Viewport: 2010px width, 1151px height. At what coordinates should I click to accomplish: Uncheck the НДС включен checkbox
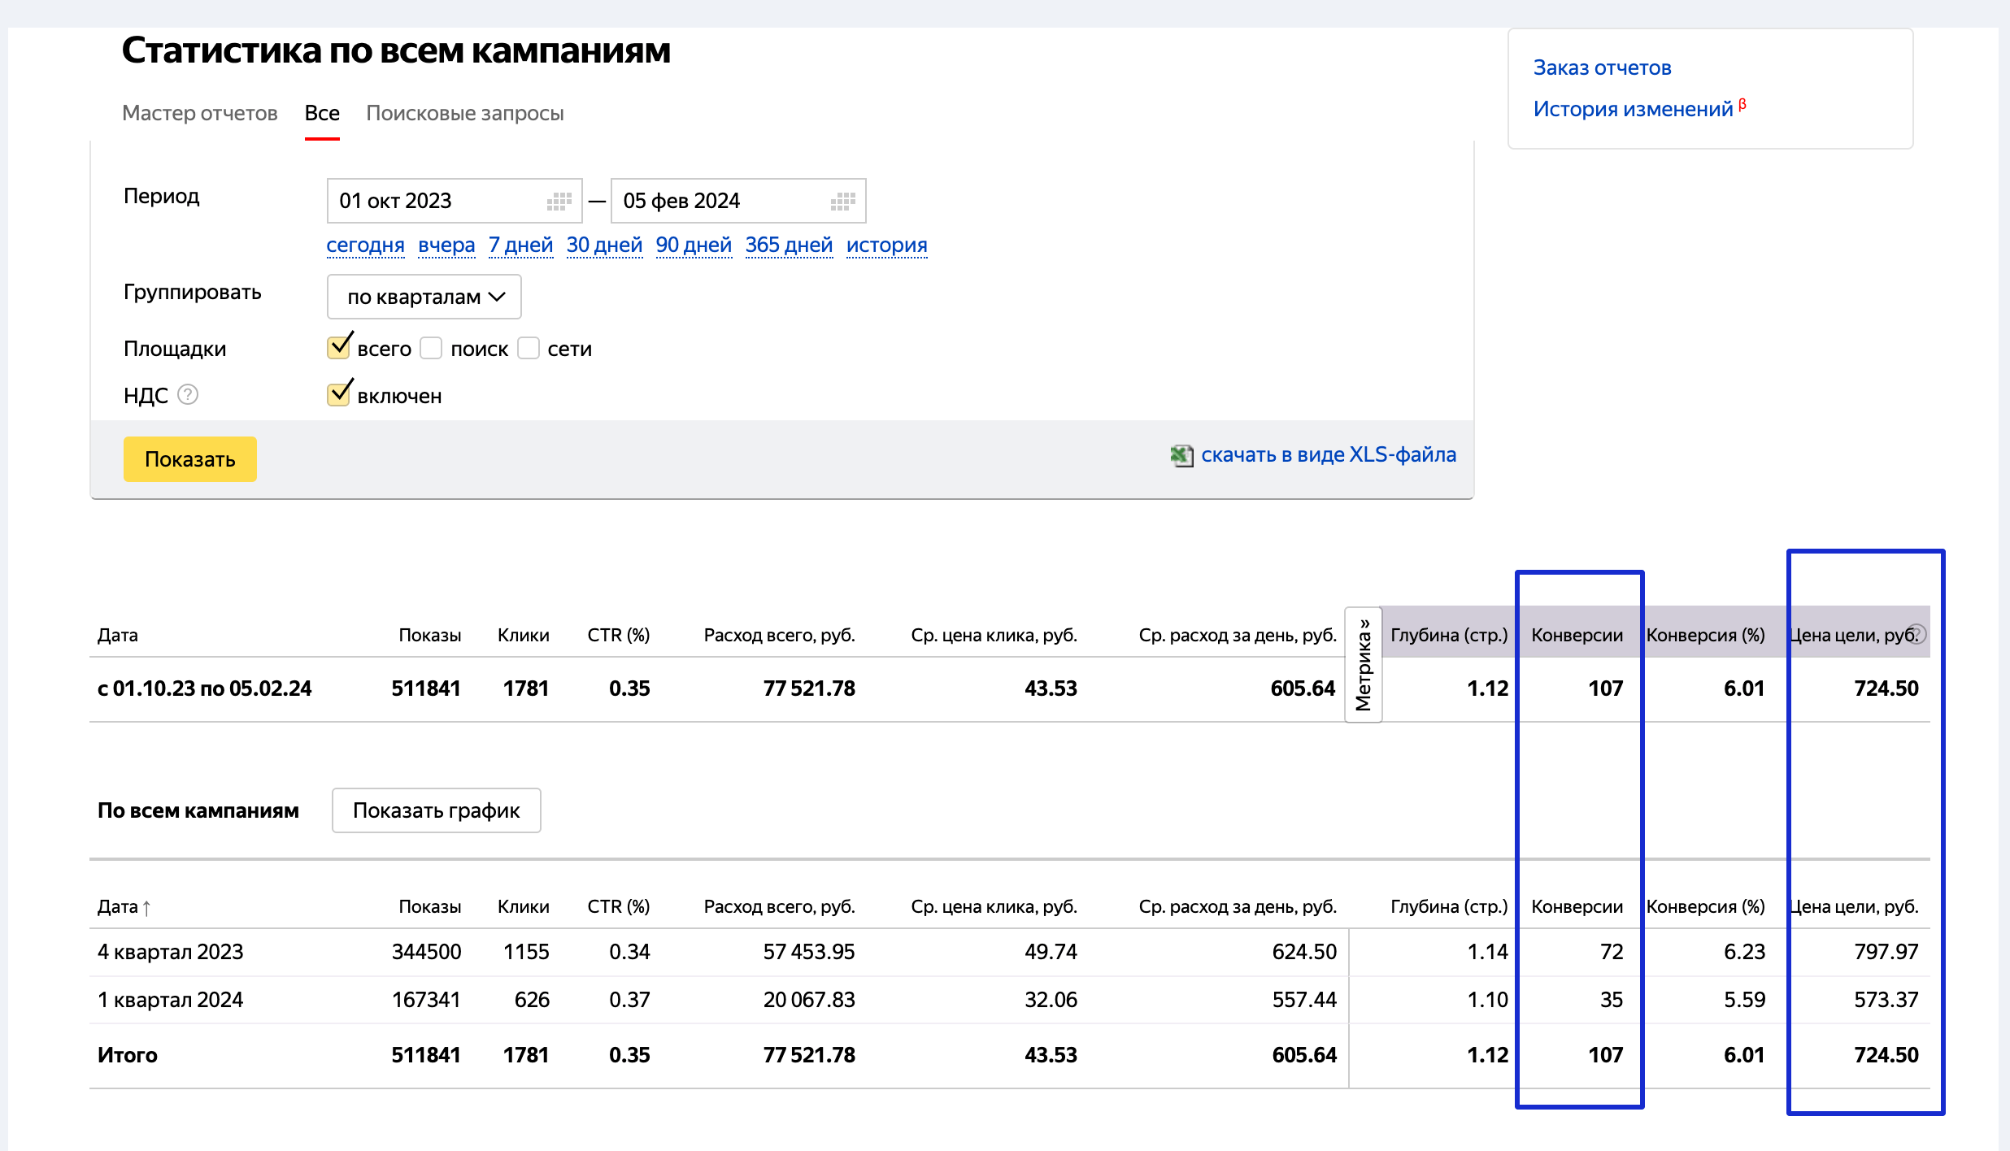tap(339, 394)
